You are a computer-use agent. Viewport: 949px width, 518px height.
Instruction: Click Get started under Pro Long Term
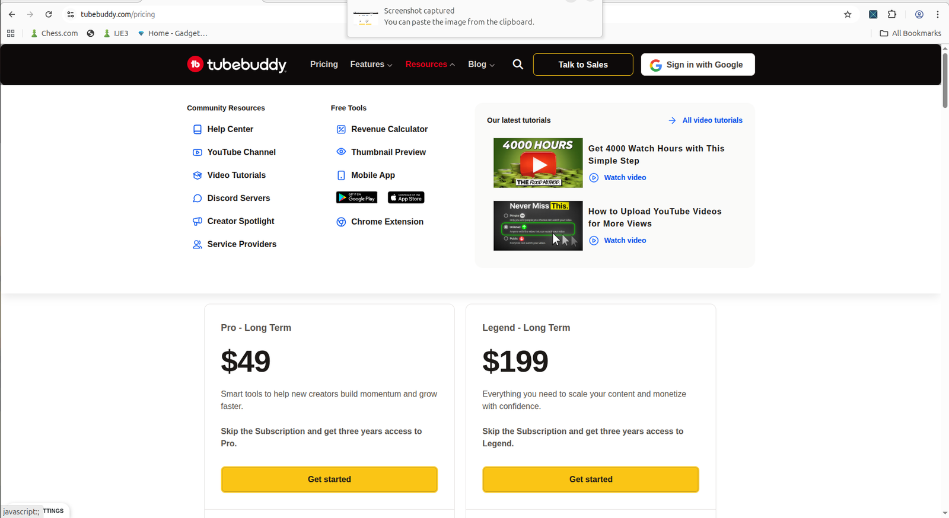[x=329, y=479]
